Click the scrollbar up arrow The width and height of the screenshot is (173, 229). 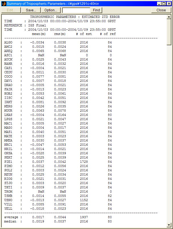coord(169,17)
